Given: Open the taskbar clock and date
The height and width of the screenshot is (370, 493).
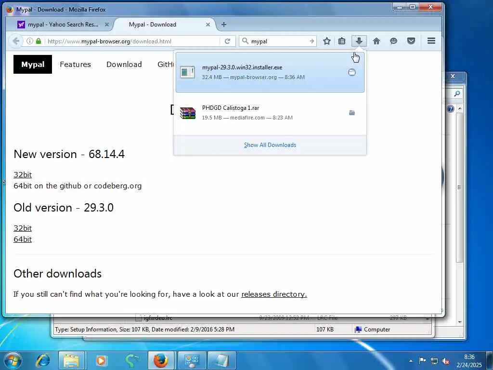Looking at the screenshot, I should [x=469, y=361].
